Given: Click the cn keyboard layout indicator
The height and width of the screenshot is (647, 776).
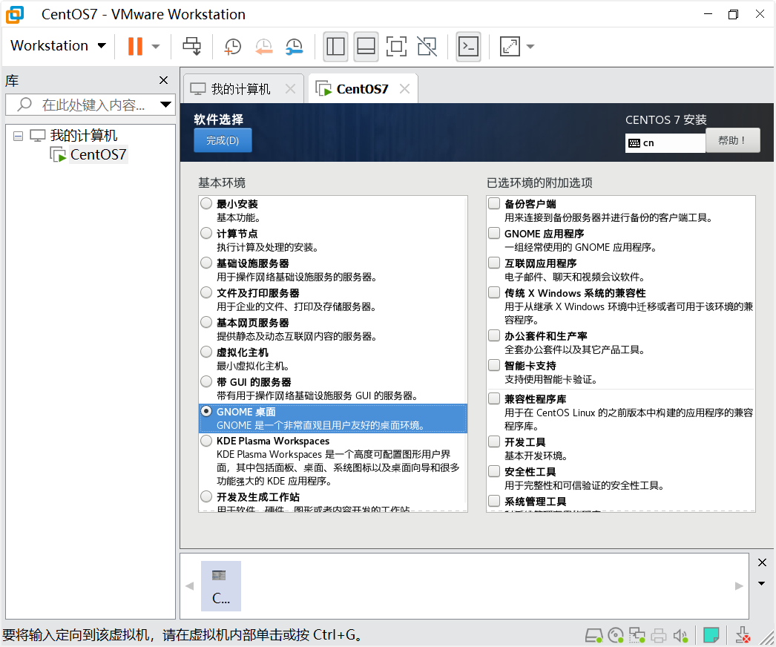Looking at the screenshot, I should click(x=665, y=143).
